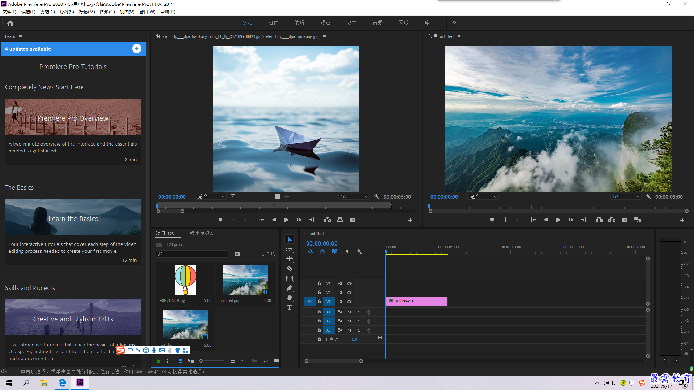This screenshot has width=694, height=390.
Task: Select the Pen tool
Action: (290, 288)
